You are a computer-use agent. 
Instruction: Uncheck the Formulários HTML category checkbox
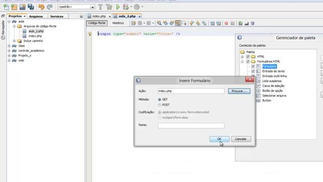248,62
